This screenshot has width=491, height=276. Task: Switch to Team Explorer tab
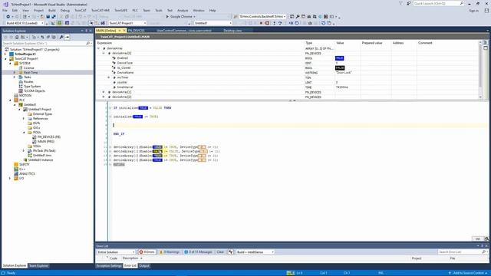tap(38, 266)
